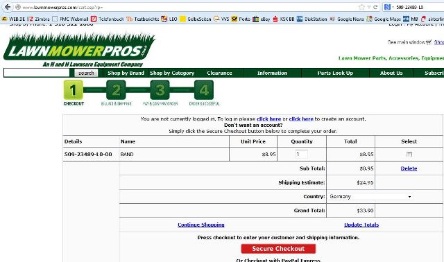Reload the page with refresh icon

(375, 8)
